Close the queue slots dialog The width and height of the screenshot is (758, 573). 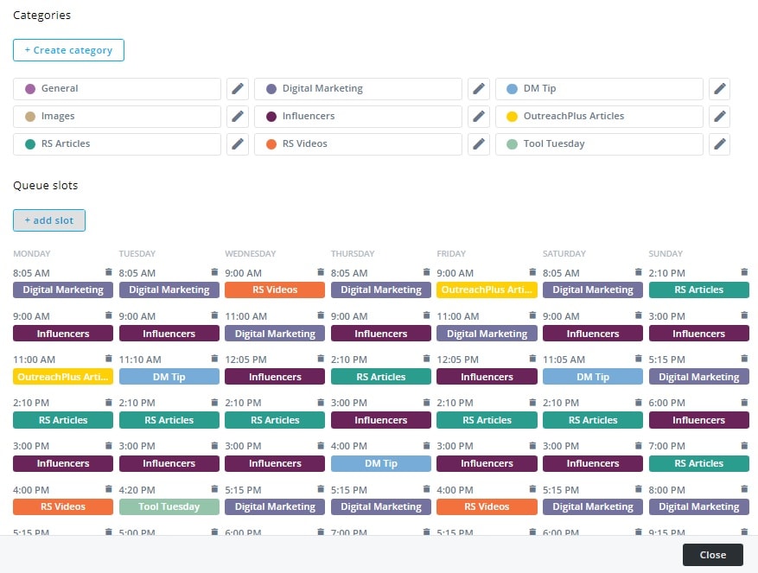712,554
